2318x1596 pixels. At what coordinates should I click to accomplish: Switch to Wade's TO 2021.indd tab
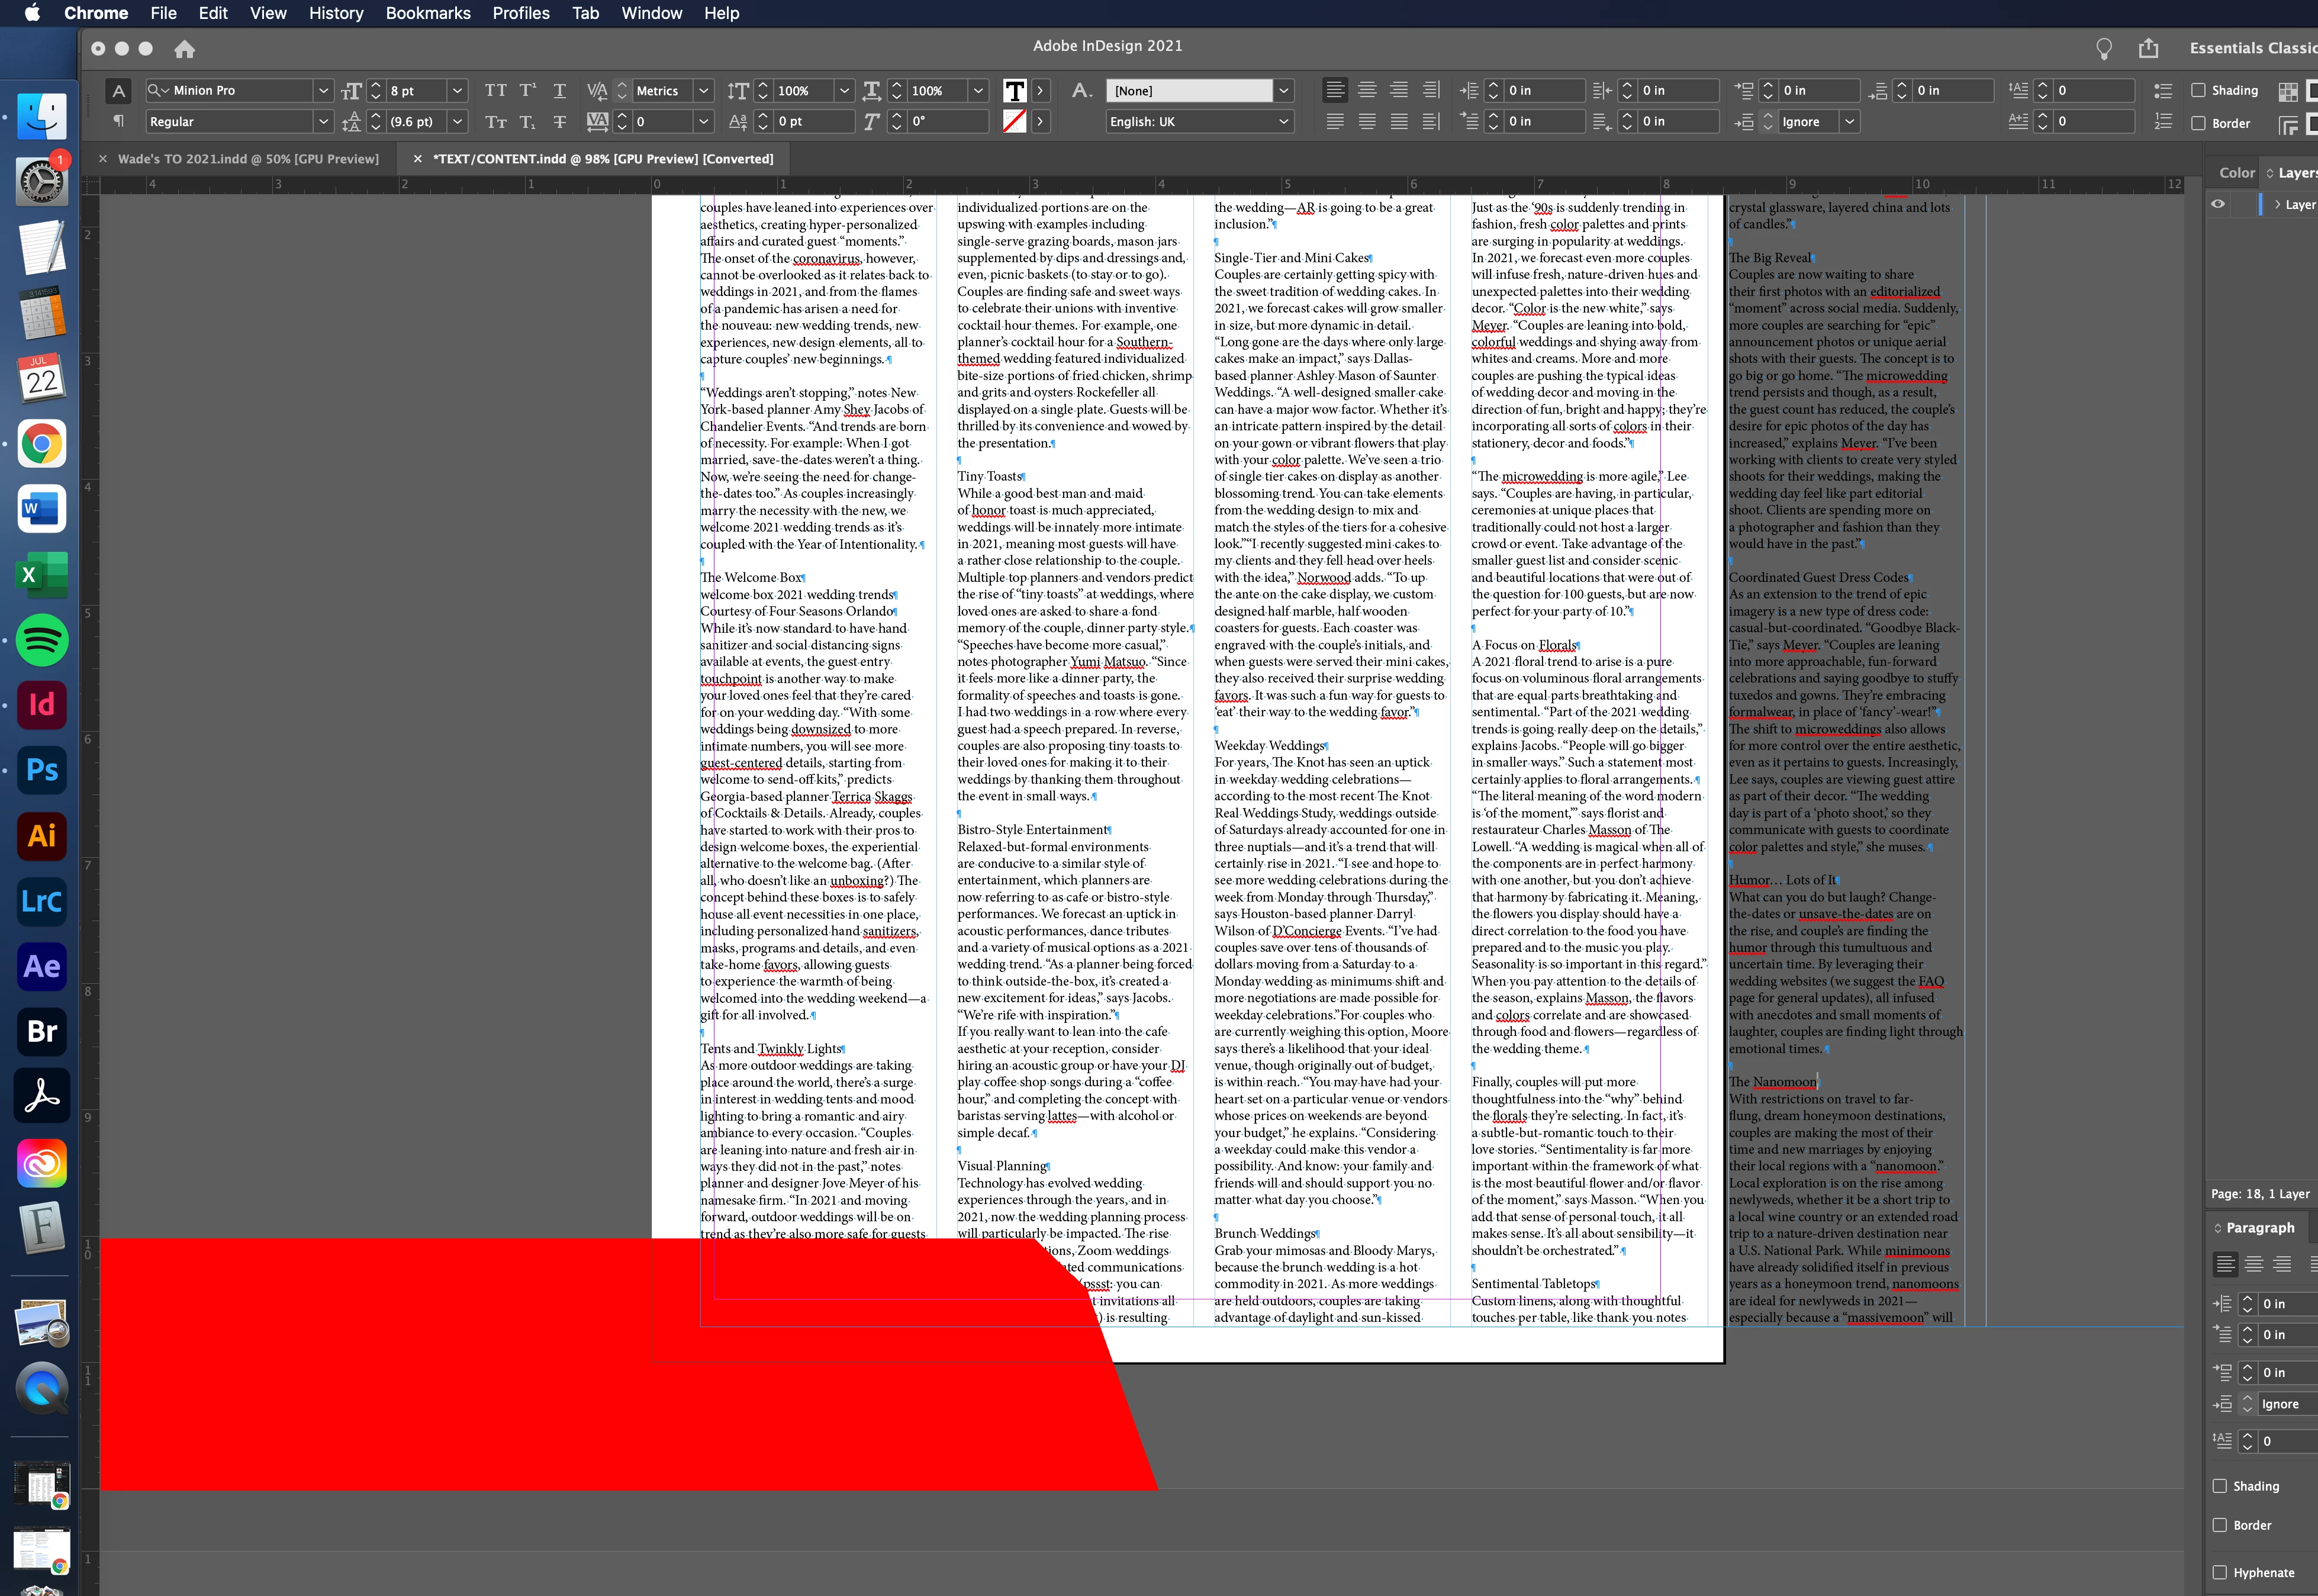[248, 159]
